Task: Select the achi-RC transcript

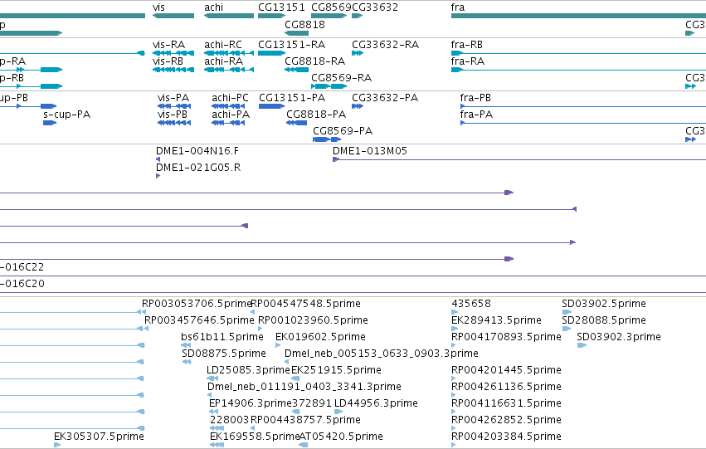Action: click(x=229, y=53)
